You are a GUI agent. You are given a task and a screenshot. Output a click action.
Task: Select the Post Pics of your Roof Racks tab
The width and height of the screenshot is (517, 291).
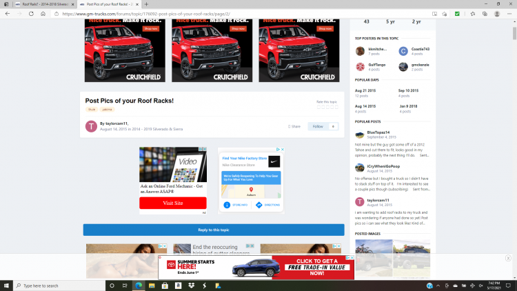tap(109, 4)
